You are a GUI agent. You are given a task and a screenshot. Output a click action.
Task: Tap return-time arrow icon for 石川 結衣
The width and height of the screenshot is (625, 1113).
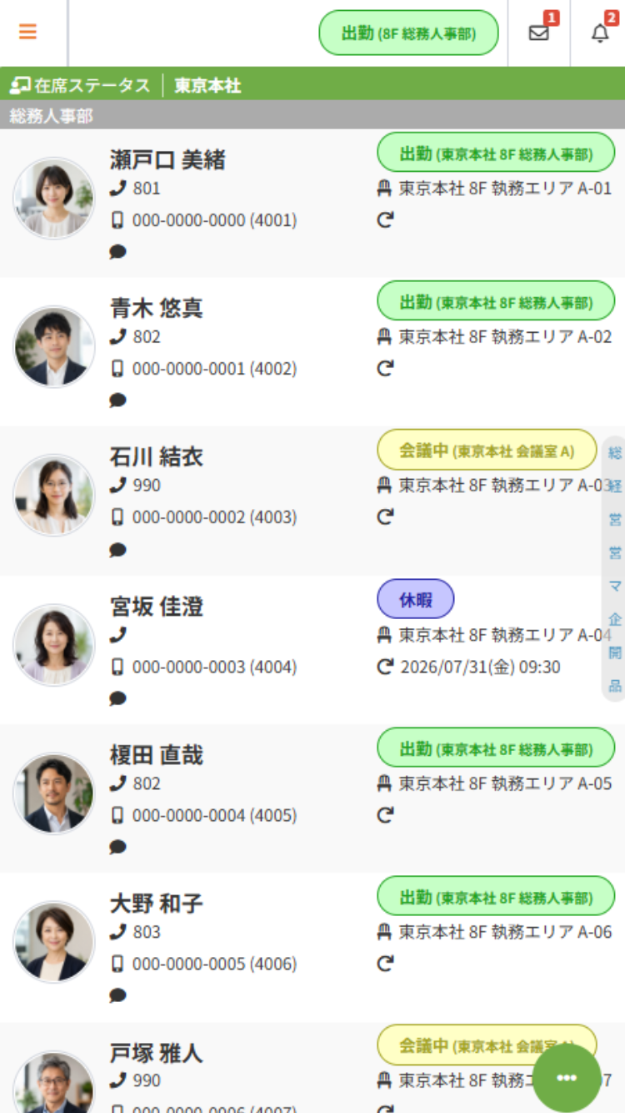[385, 517]
